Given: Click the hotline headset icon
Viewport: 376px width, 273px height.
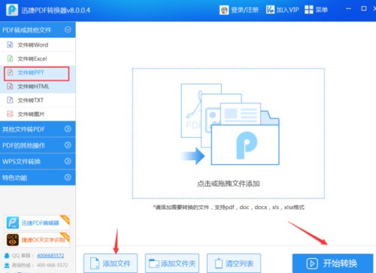Looking at the screenshot, I should click(x=7, y=265).
